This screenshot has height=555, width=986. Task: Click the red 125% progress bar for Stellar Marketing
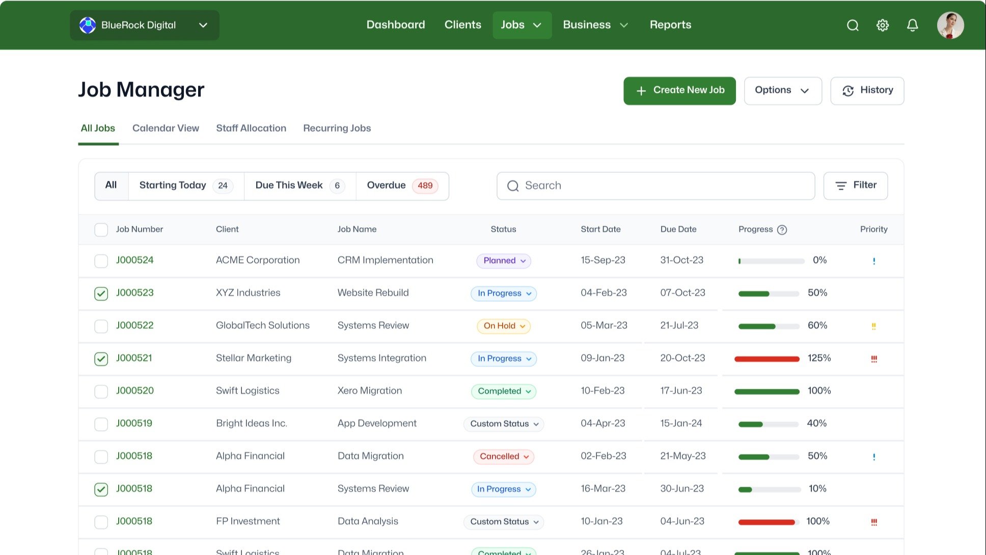(x=766, y=359)
